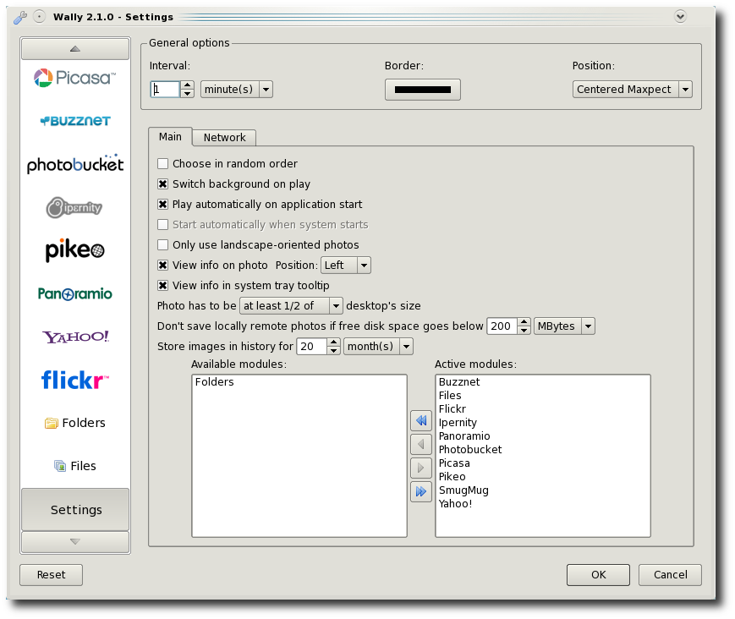735x619 pixels.
Task: Expand the at least 1/2 of size dropdown
Action: point(291,305)
